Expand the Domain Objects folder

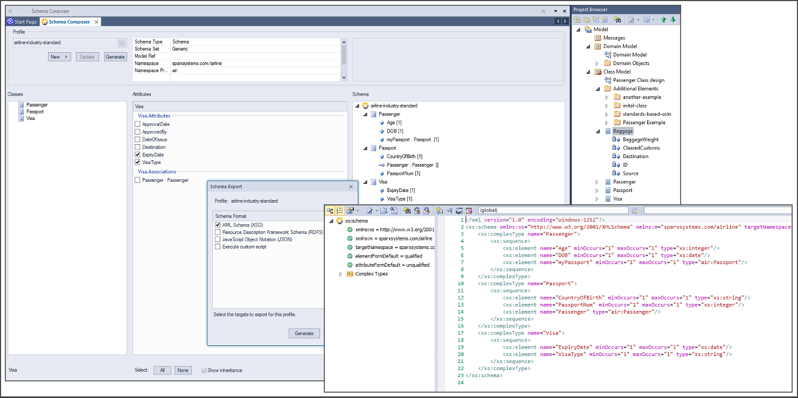[x=597, y=63]
